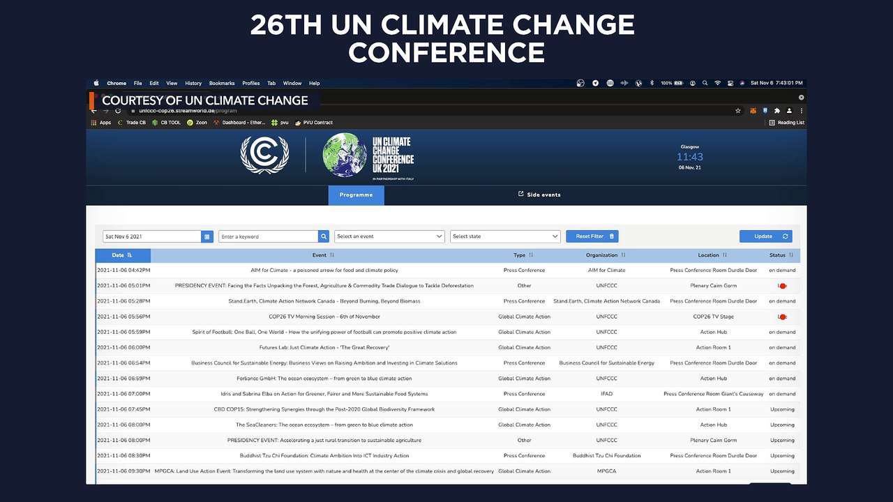893x502 pixels.
Task: Select 'Futures Lab: Just Climate Action' event
Action: point(324,347)
